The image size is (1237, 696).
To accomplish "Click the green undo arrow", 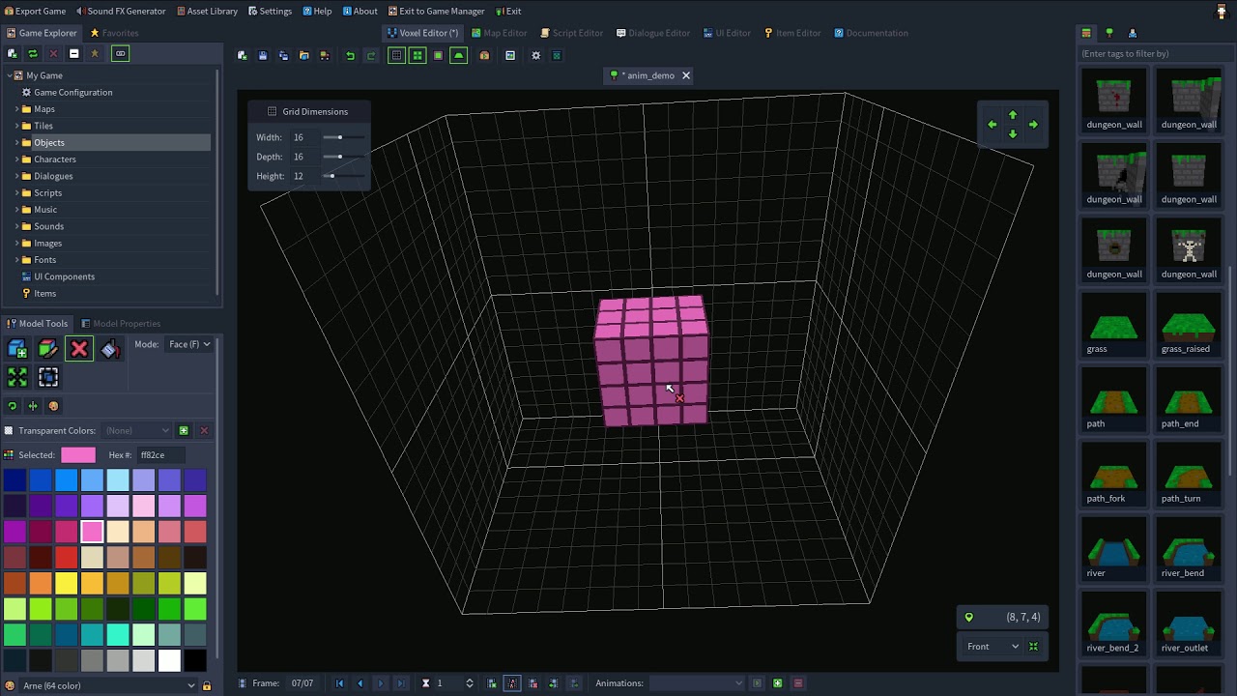I will click(350, 55).
